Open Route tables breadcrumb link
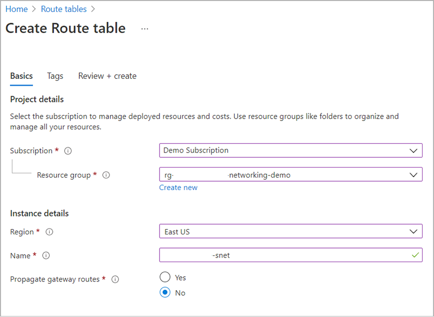 64,9
